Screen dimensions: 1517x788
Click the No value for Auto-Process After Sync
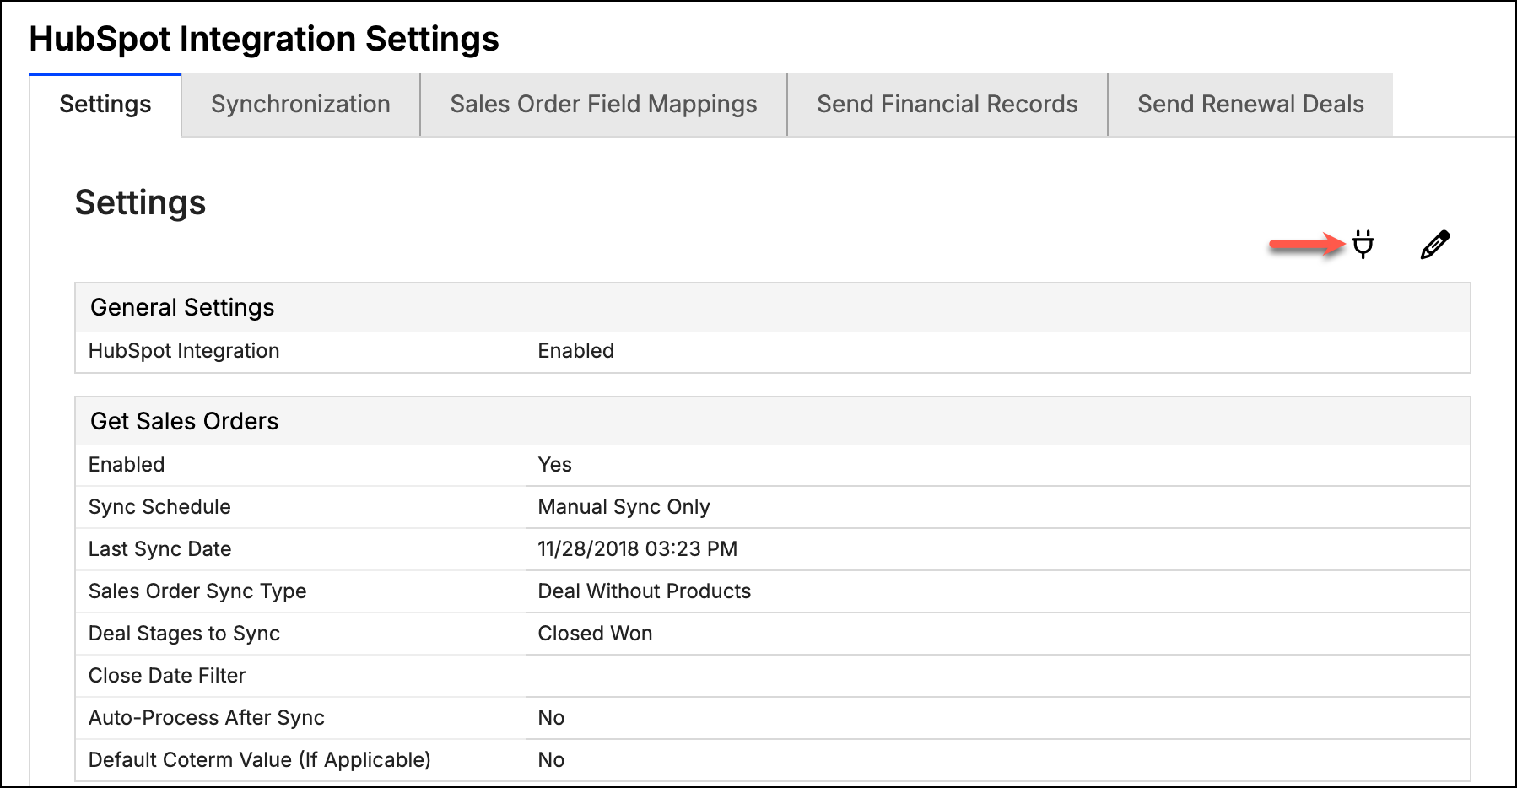(x=551, y=718)
